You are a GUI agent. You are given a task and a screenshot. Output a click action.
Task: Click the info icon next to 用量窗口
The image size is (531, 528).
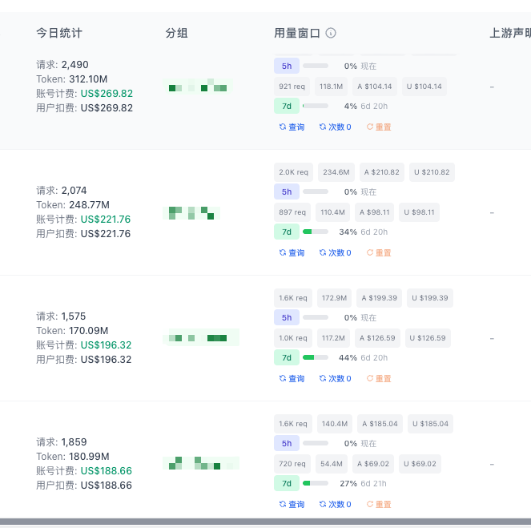[331, 33]
